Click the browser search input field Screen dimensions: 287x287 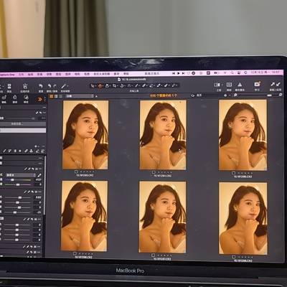point(210,95)
